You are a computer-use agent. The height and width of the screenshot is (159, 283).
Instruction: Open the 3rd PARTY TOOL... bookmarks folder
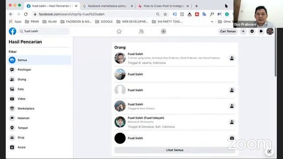pyautogui.click(x=167, y=22)
